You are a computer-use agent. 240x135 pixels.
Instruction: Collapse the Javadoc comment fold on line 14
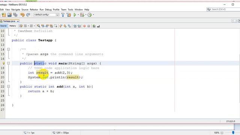8,49
